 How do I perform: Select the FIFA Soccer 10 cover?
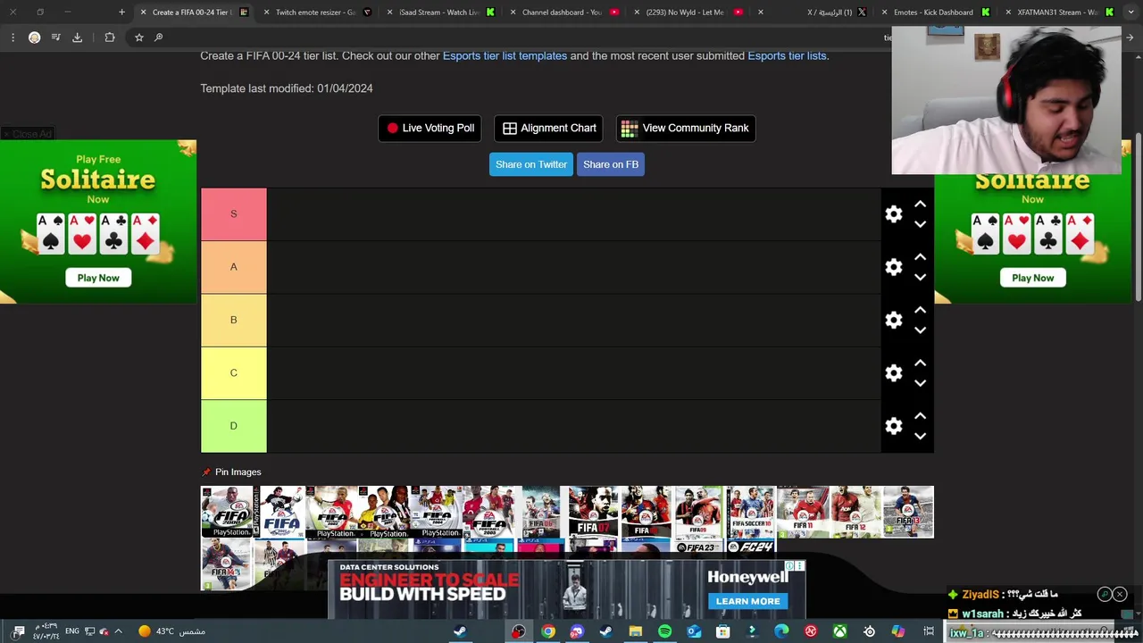point(751,512)
